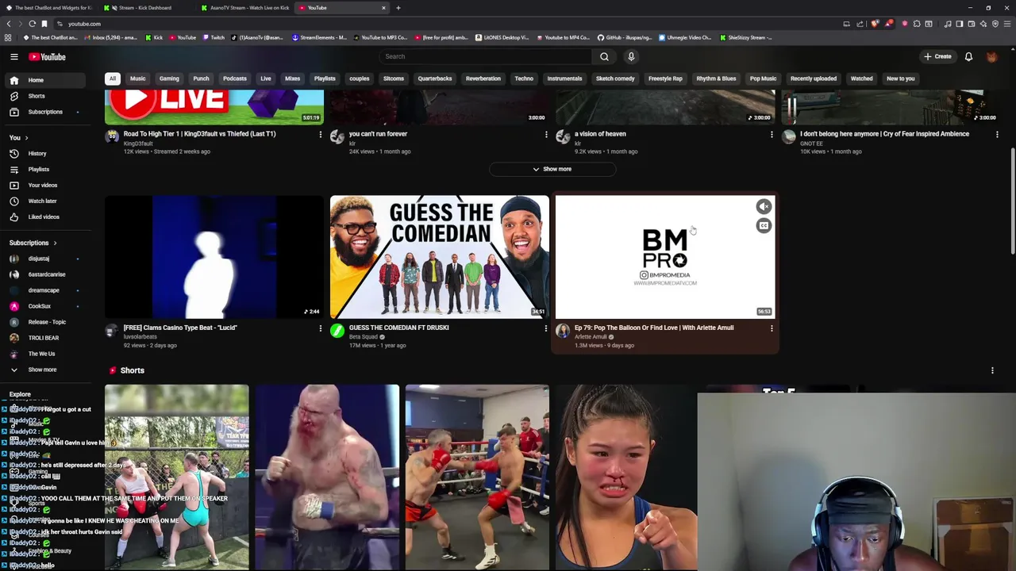Click the search input field
The image size is (1016, 571).
point(484,57)
